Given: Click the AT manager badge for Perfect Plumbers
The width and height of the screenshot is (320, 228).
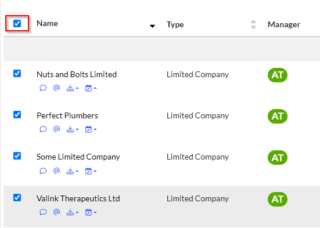Looking at the screenshot, I should tap(278, 116).
